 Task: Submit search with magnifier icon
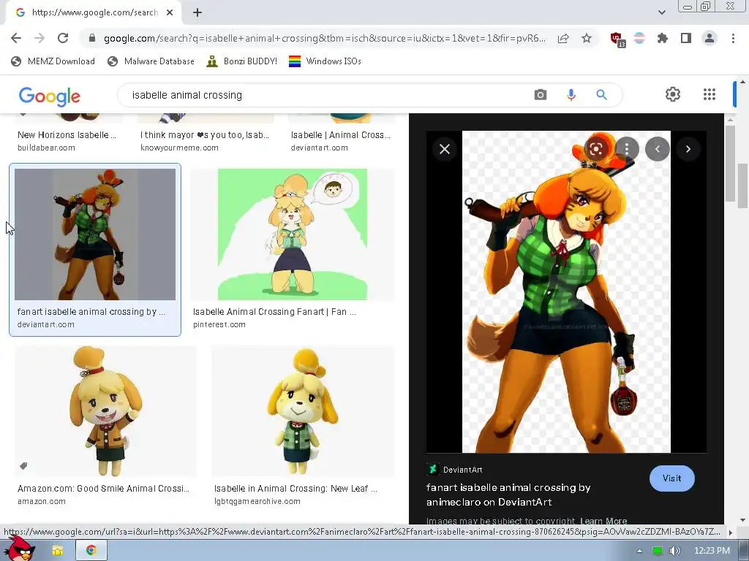click(601, 95)
